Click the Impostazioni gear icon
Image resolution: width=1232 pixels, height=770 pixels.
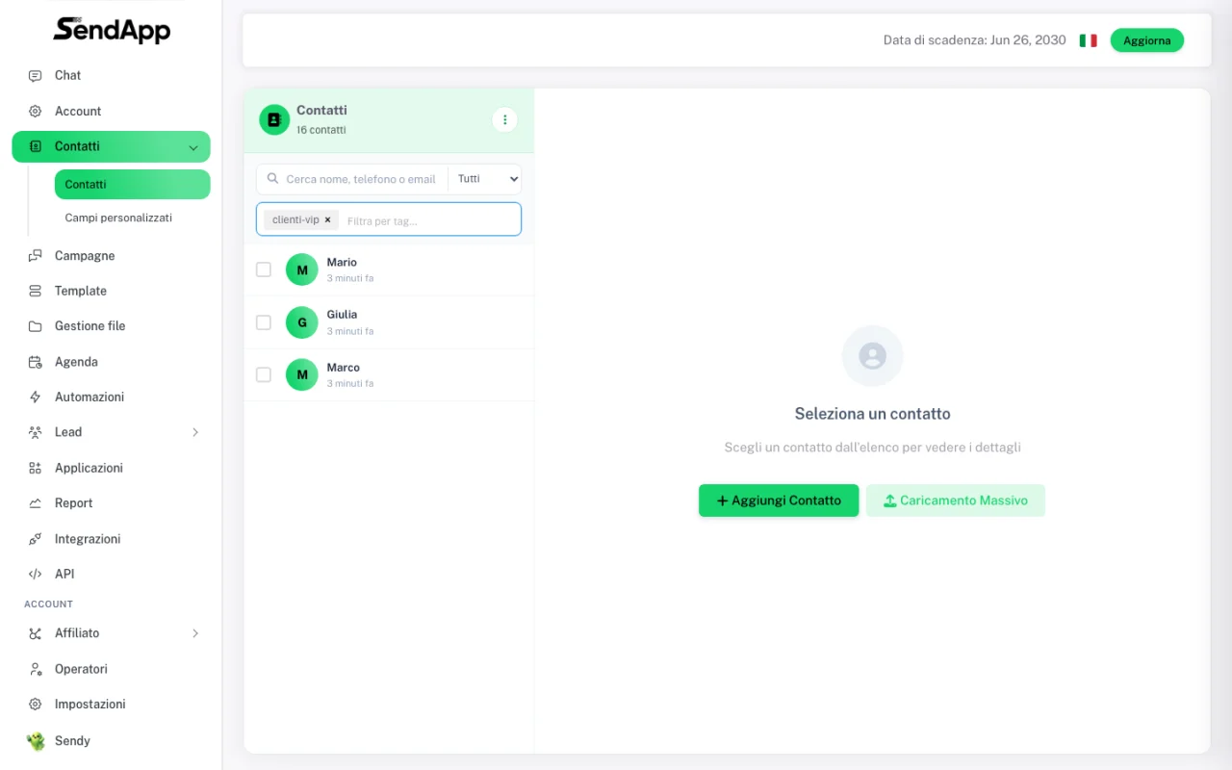click(x=36, y=705)
